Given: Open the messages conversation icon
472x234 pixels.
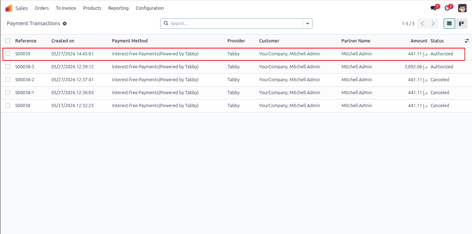Looking at the screenshot, I should pyautogui.click(x=434, y=8).
